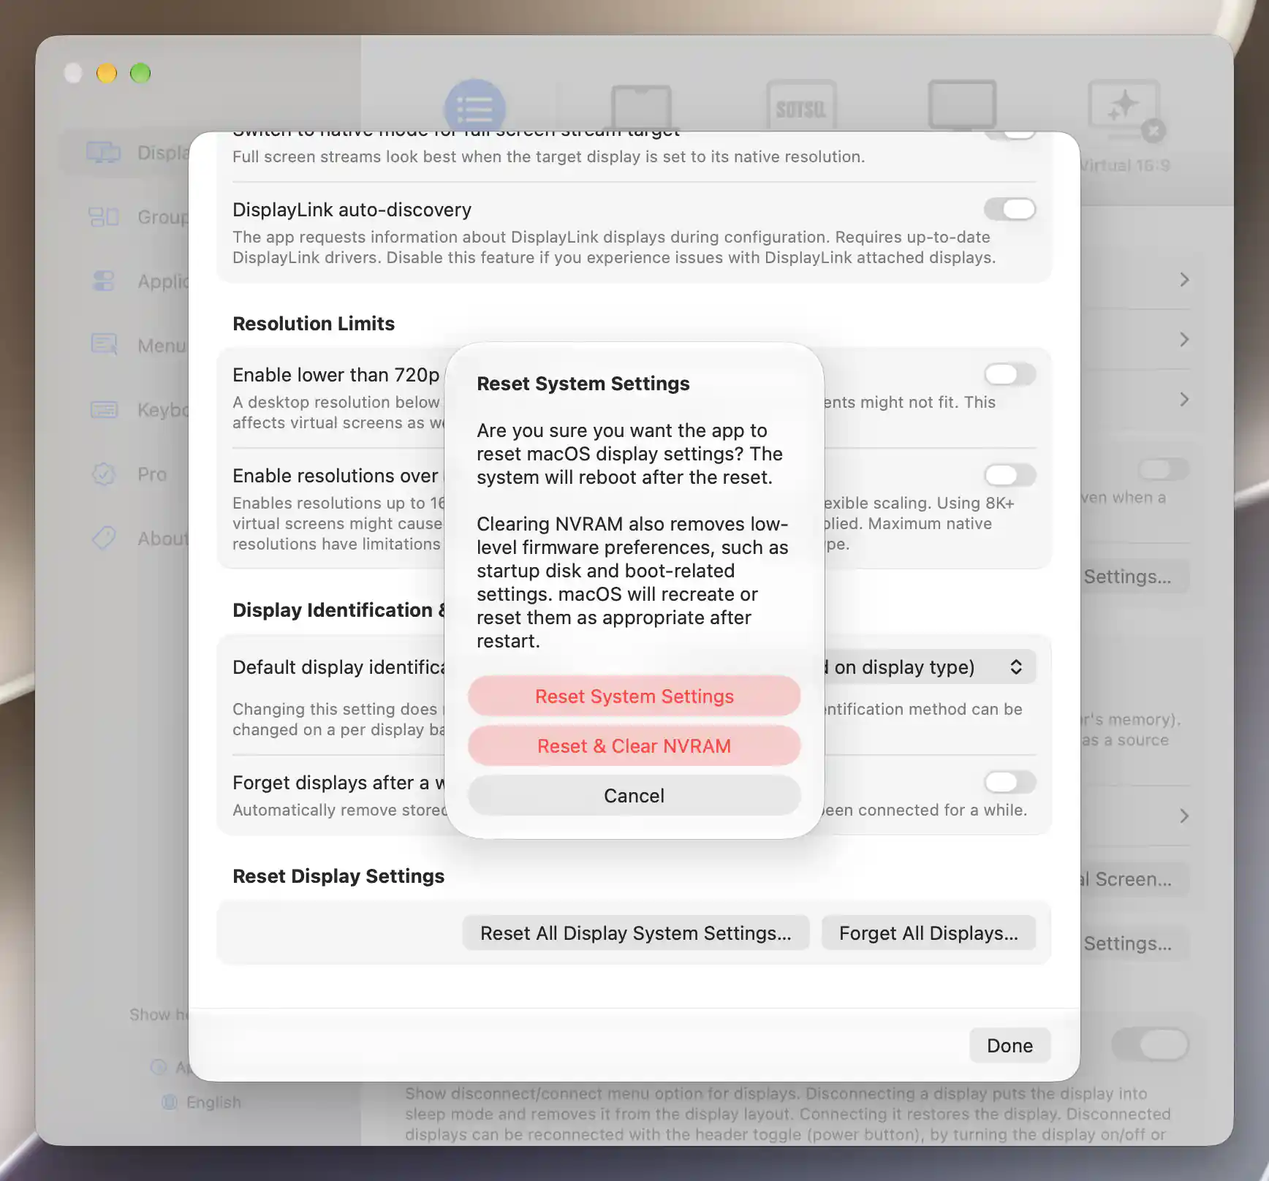The image size is (1269, 1181).
Task: Click lower Settings… button in background window
Action: pos(1135,943)
